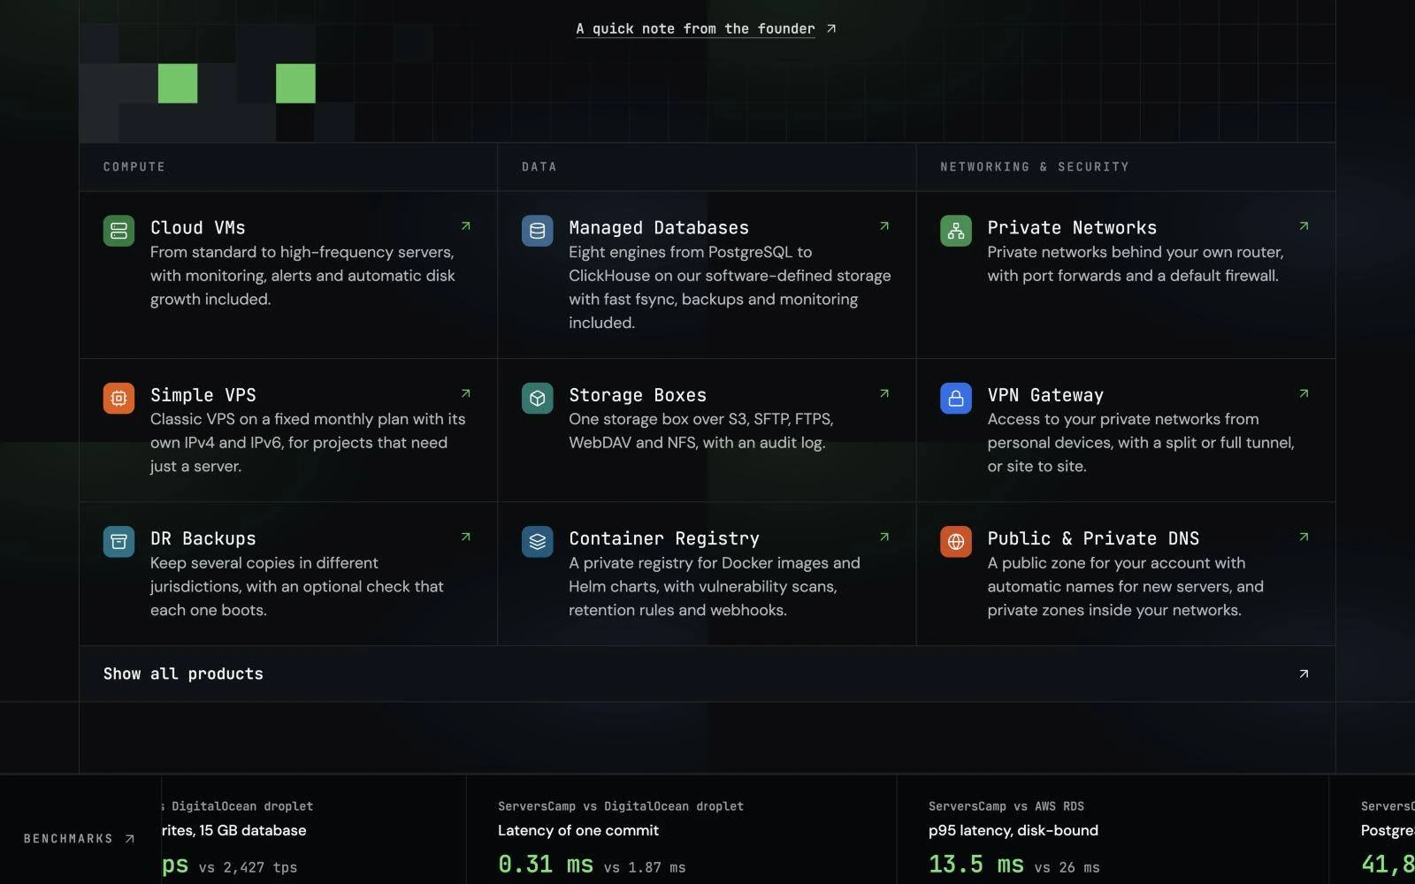Open the Container Registry title
The image size is (1415, 884).
pos(664,538)
